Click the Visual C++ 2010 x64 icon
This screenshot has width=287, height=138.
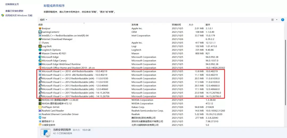pyautogui.click(x=40, y=71)
